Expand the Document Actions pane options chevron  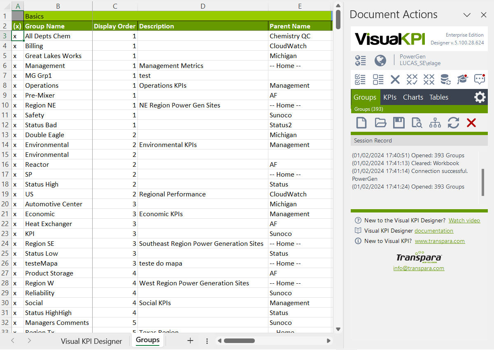click(467, 15)
